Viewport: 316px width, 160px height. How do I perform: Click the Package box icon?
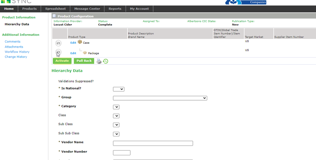pyautogui.click(x=85, y=53)
